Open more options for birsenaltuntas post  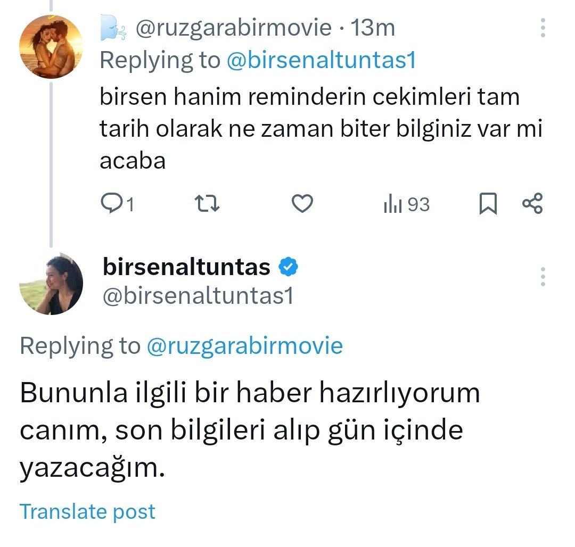pos(543,277)
